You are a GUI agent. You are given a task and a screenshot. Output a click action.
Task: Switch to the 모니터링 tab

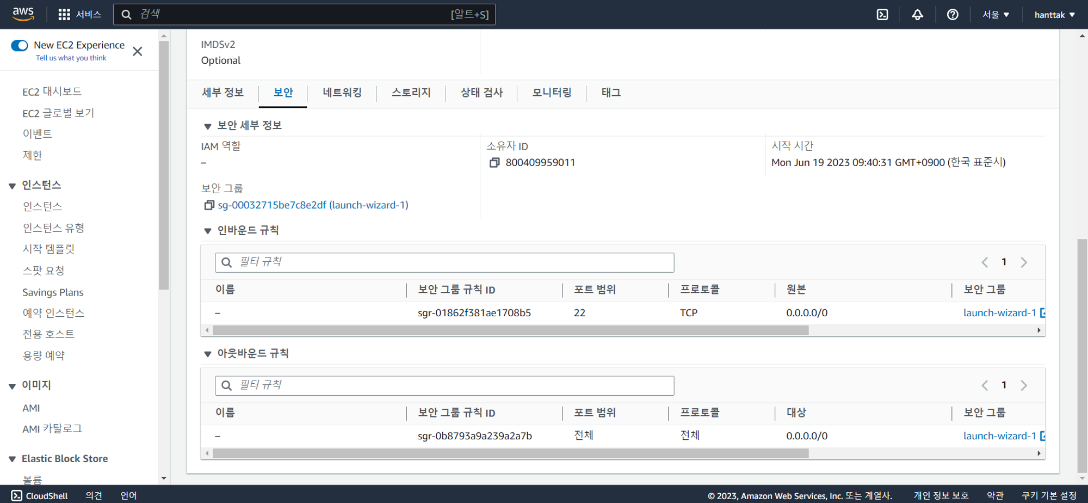click(x=552, y=93)
